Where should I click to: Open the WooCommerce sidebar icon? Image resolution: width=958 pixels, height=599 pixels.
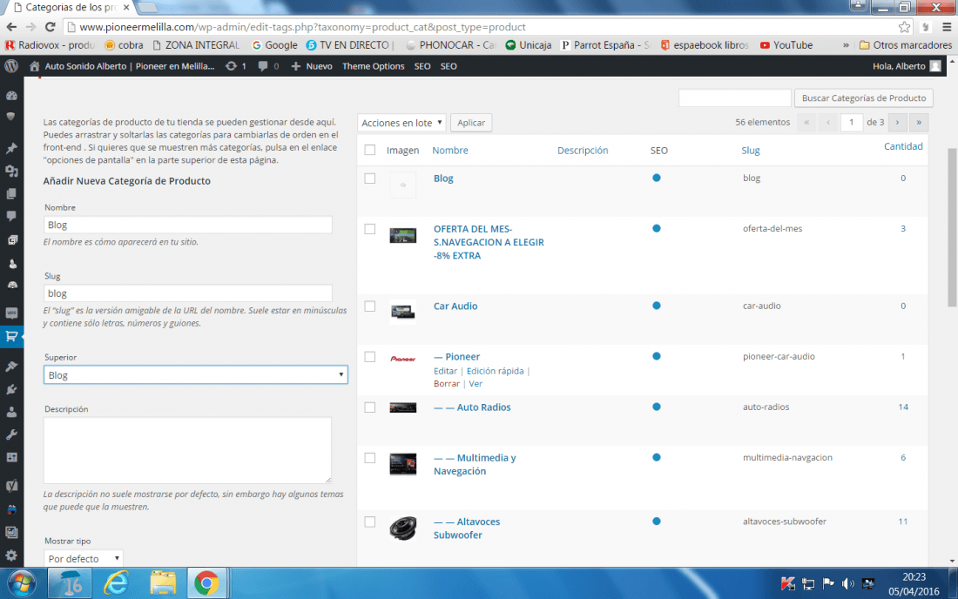(x=11, y=313)
